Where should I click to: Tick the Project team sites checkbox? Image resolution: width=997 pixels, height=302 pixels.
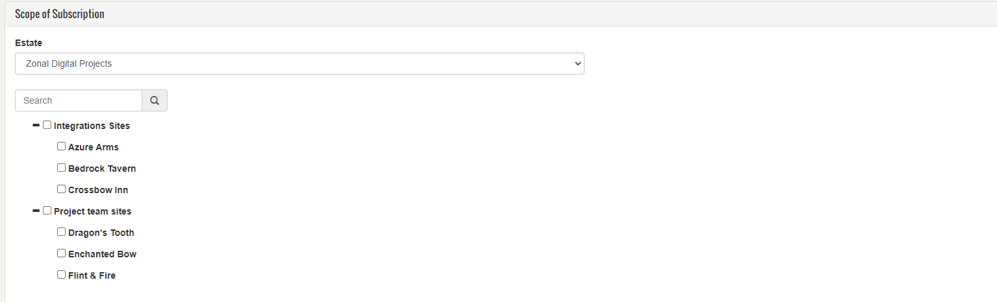[x=47, y=211]
